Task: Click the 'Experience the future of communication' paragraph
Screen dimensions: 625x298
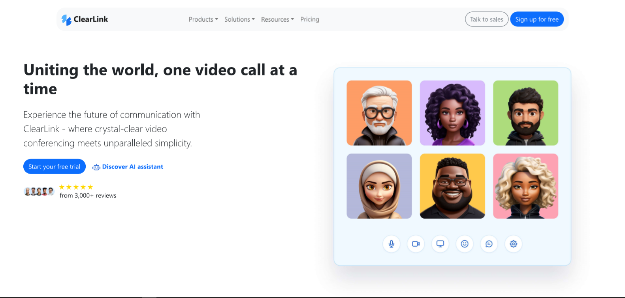Action: 112,129
